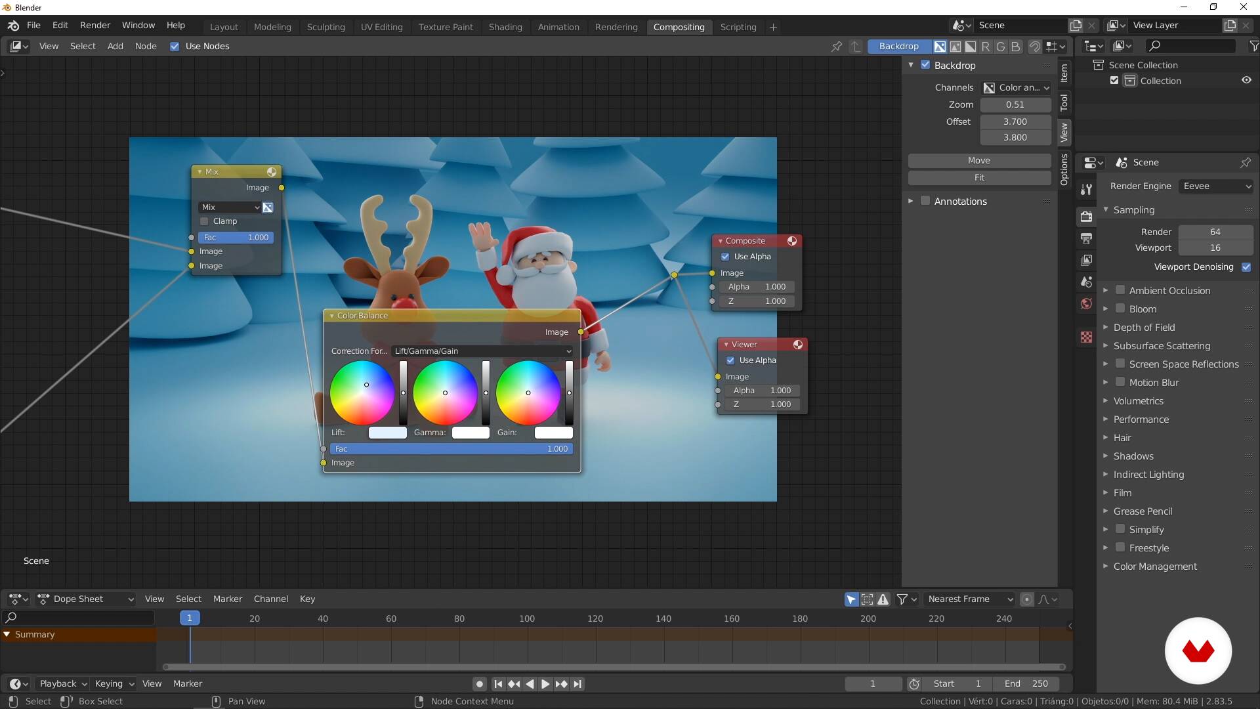This screenshot has height=709, width=1260.
Task: Open the World properties tab globe icon
Action: (x=1086, y=304)
